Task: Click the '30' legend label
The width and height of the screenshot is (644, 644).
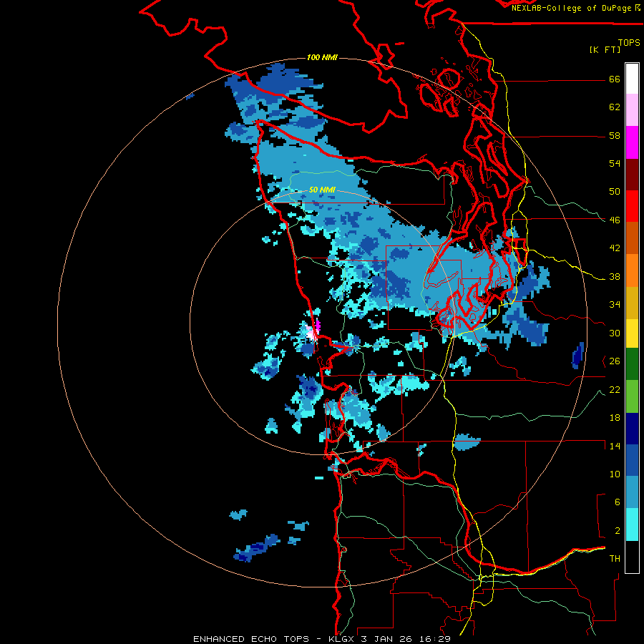Action: (x=615, y=333)
